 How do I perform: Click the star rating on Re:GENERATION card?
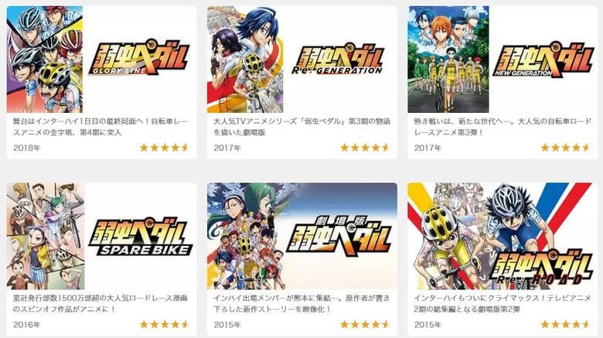coord(365,148)
